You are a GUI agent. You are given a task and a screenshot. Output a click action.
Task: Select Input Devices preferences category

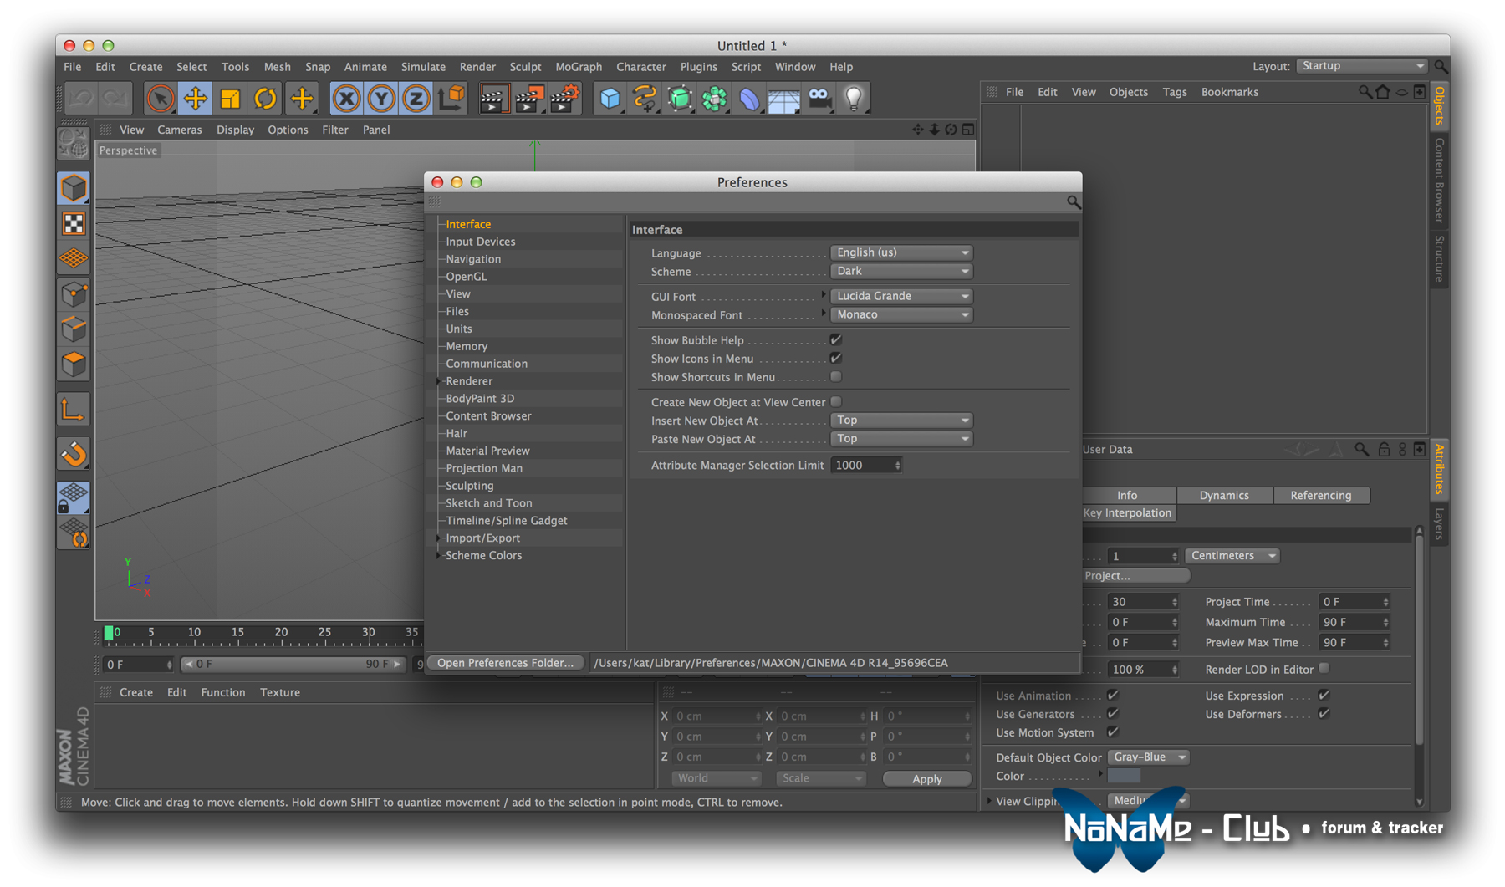[x=481, y=242]
